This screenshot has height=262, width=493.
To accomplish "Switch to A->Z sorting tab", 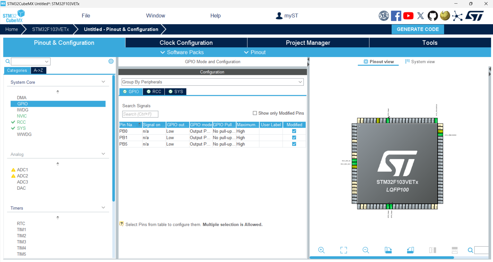I will [38, 70].
